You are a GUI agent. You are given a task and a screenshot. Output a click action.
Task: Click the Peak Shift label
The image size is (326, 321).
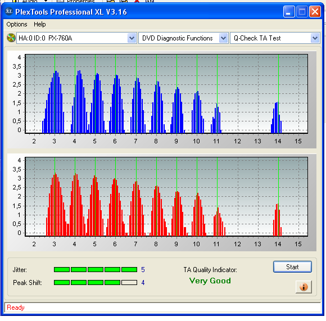point(28,283)
